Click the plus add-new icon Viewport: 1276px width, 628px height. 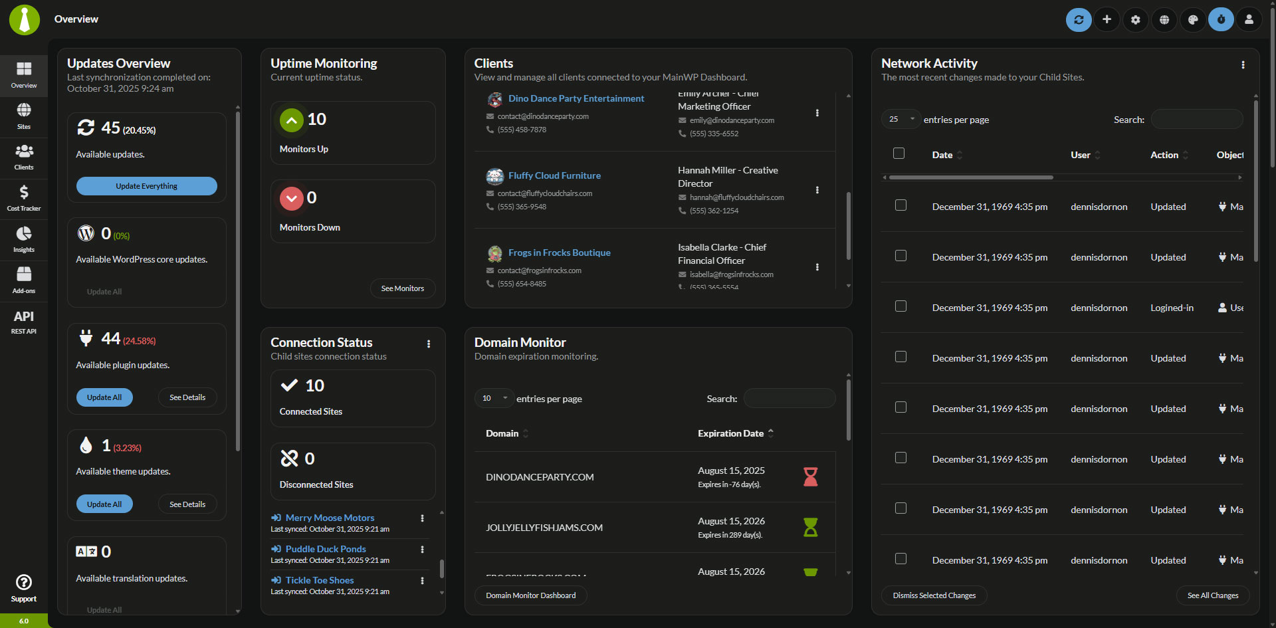1107,20
